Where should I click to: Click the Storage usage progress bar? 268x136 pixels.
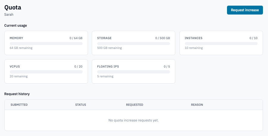(x=133, y=44)
